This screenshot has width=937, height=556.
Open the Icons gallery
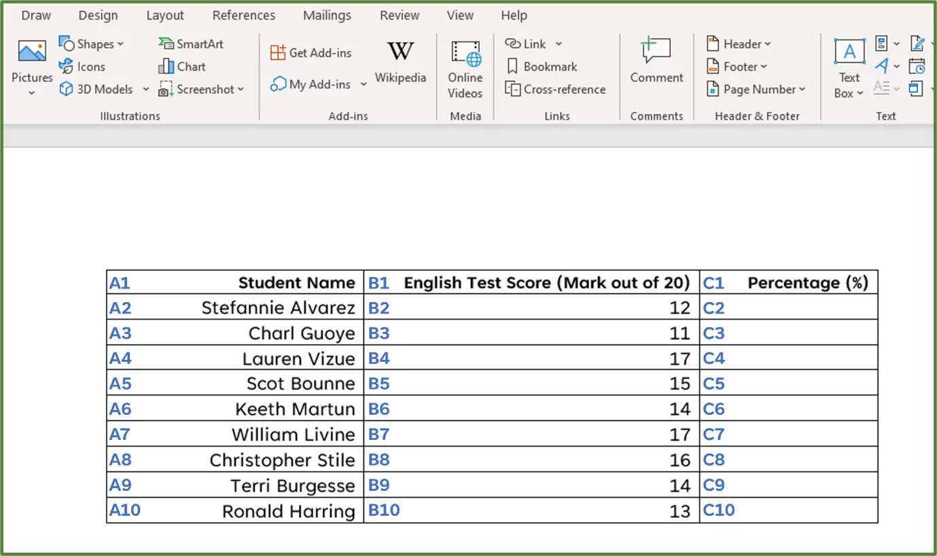pos(82,67)
